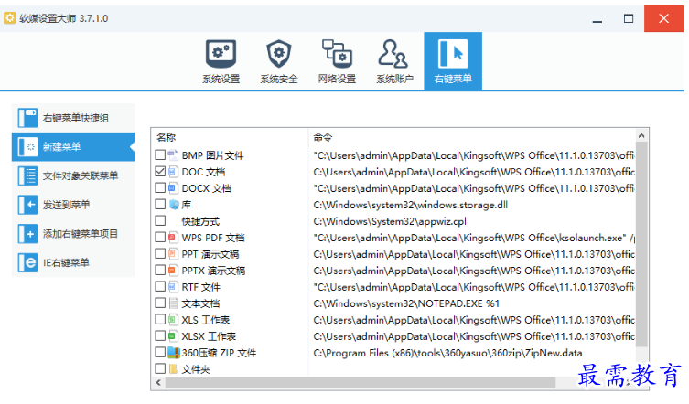Tick the 快捷方式 checkbox
This screenshot has width=689, height=404.
click(160, 221)
